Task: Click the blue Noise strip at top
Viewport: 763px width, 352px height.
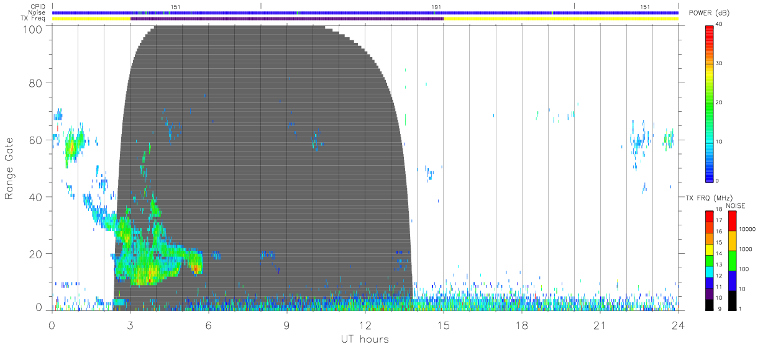Action: pyautogui.click(x=365, y=13)
